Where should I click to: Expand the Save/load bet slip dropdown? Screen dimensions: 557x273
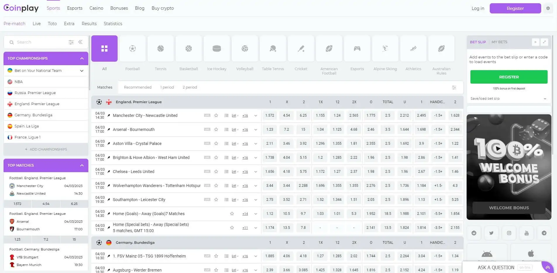point(545,99)
